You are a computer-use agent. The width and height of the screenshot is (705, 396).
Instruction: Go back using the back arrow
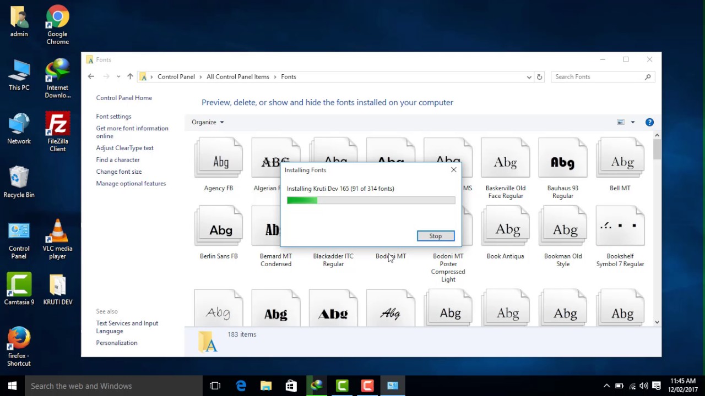(91, 76)
